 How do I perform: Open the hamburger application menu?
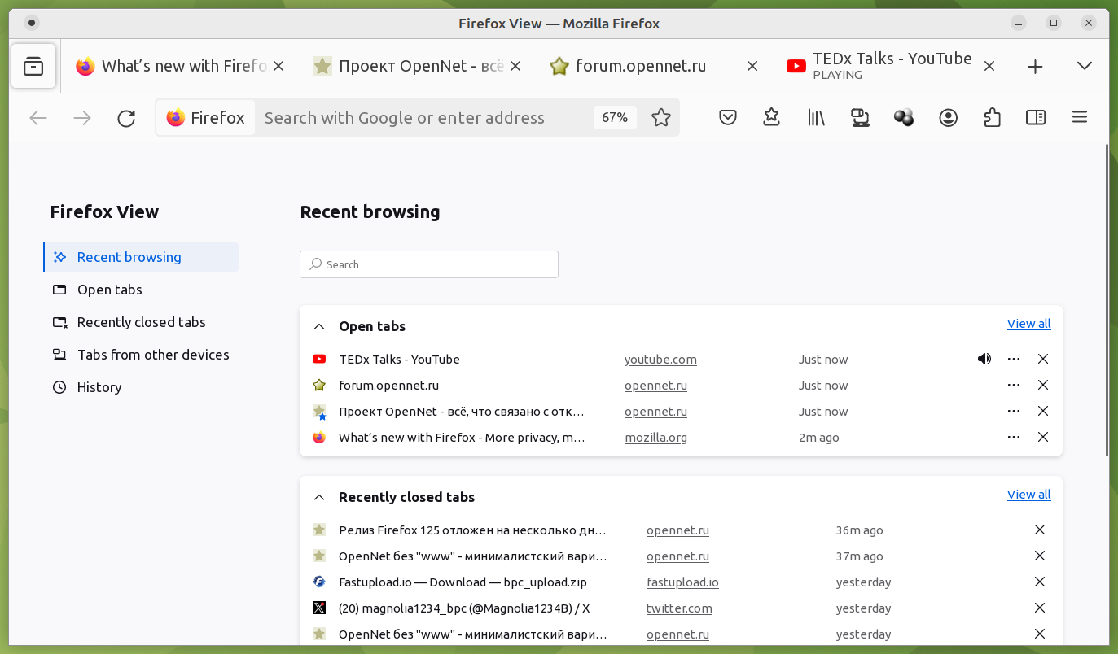[1080, 118]
